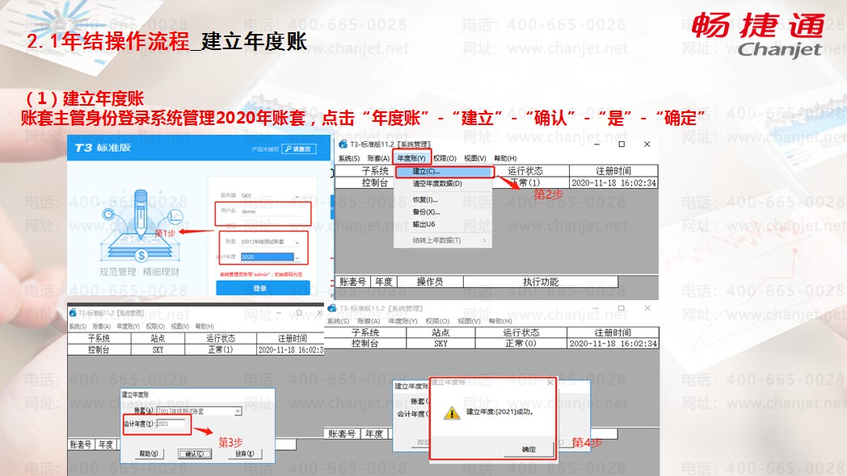Click the T3 app icon in the bottom-right window title bar
The image size is (847, 476).
[x=332, y=308]
